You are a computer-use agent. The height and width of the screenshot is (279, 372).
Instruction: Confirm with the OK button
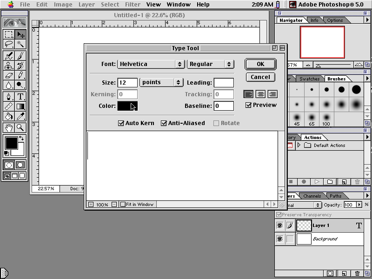[x=260, y=64]
